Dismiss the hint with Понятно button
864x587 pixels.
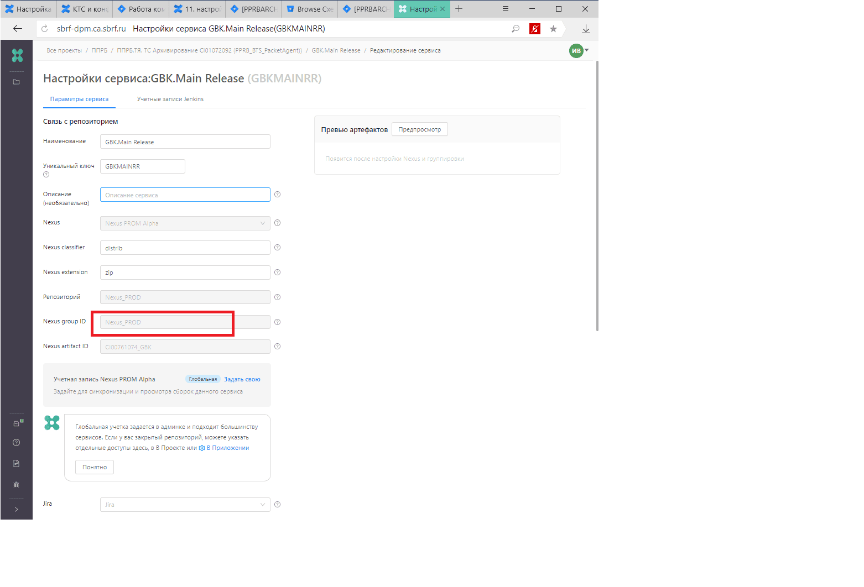pyautogui.click(x=95, y=467)
